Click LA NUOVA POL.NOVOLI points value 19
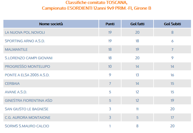Screen dimensions: 193x133 (x=110, y=33)
